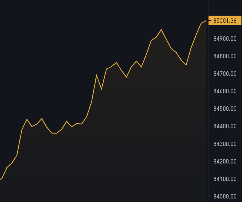Screen dimensions: 242x202
Task: Click the 84100.00 price axis label
Action: [225, 179]
